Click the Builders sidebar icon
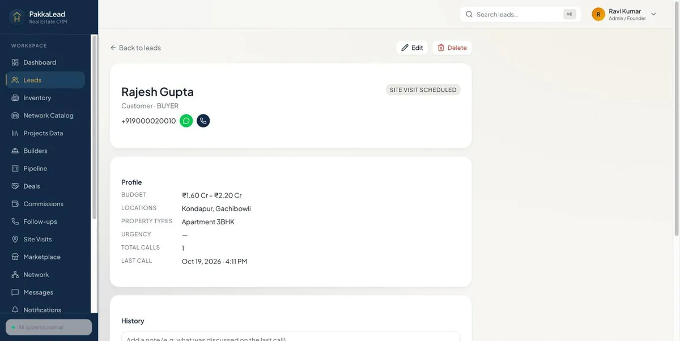680x341 pixels. point(15,151)
